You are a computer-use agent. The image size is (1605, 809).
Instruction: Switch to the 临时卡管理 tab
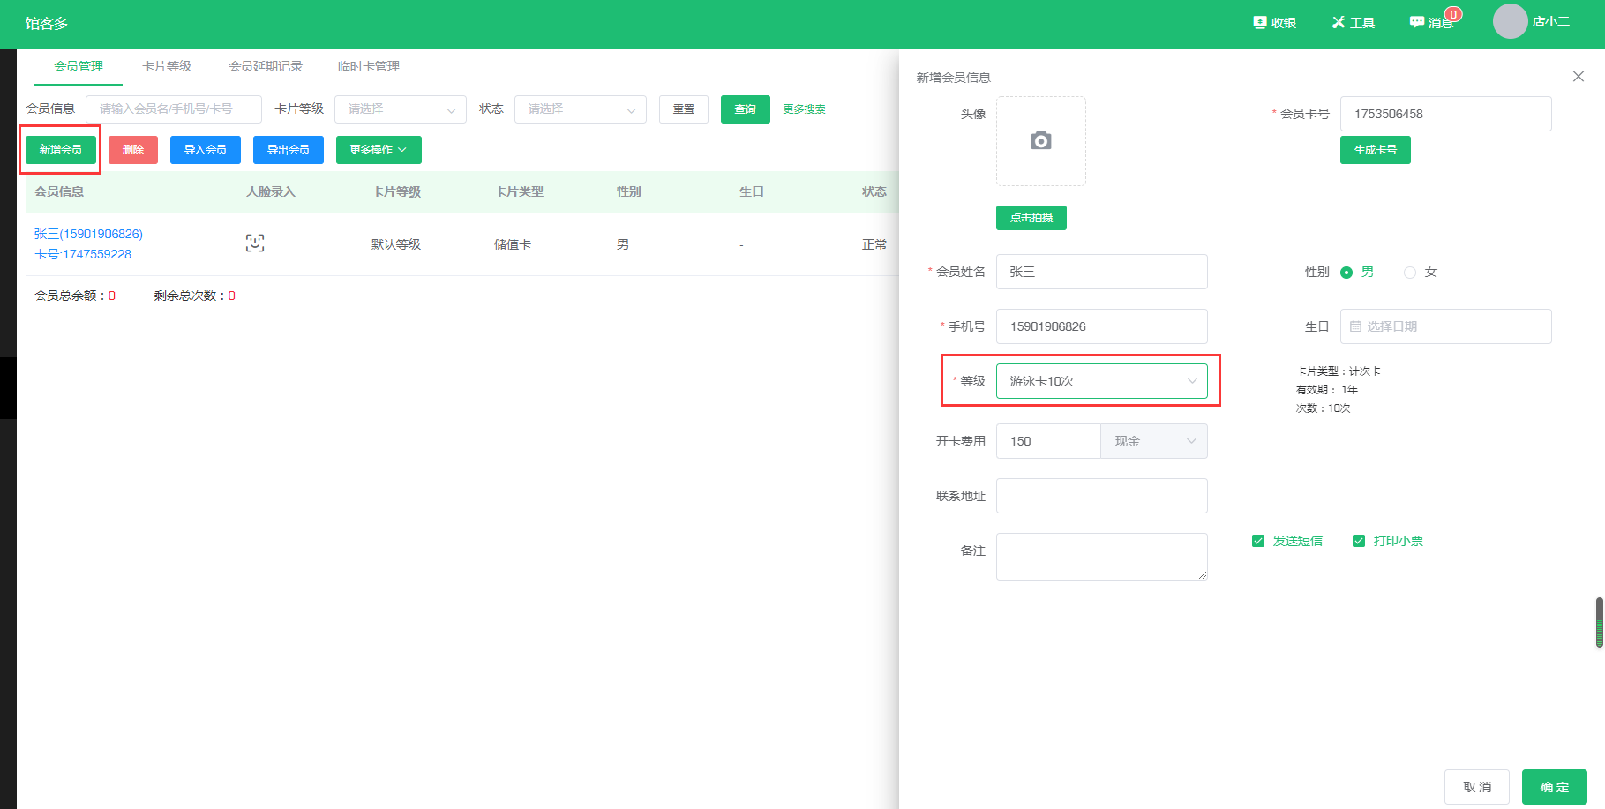coord(369,66)
